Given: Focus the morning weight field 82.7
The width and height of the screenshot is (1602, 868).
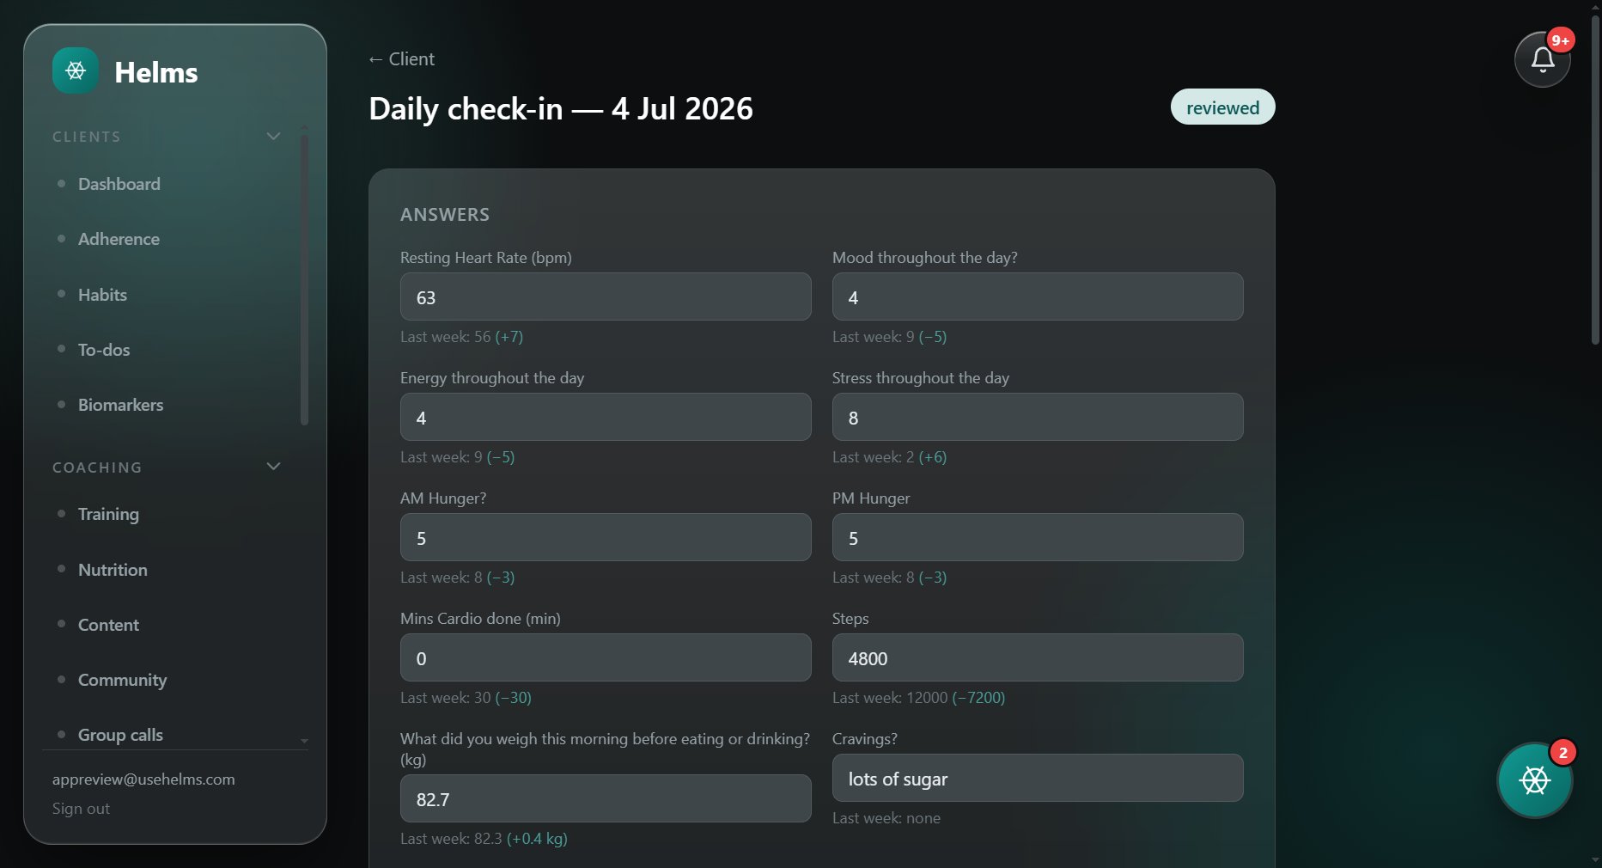Looking at the screenshot, I should pos(606,799).
